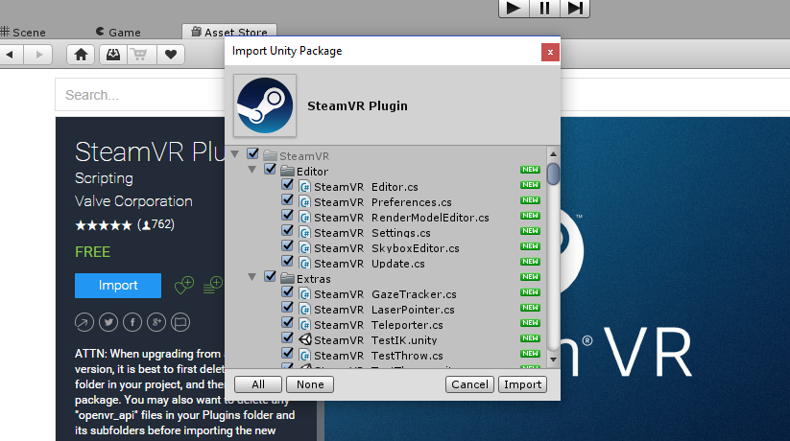Viewport: 790px width, 441px height.
Task: Open Asset Store home page icon
Action: tap(82, 55)
